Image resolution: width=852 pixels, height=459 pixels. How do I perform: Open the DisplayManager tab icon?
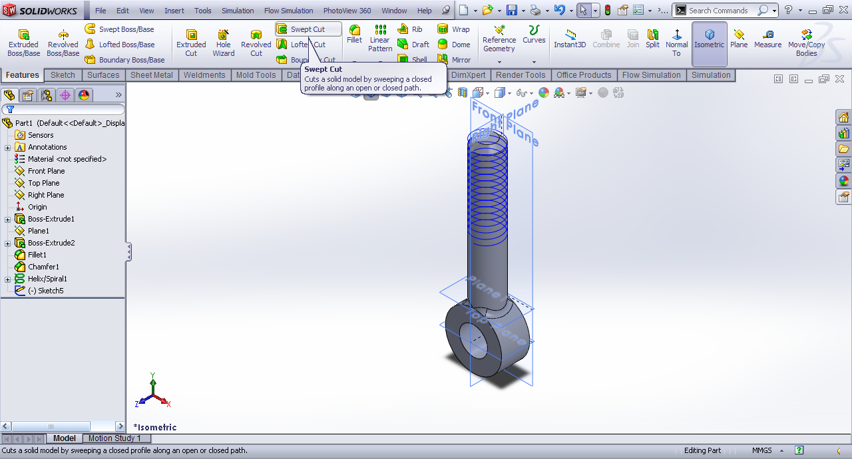pyautogui.click(x=84, y=94)
